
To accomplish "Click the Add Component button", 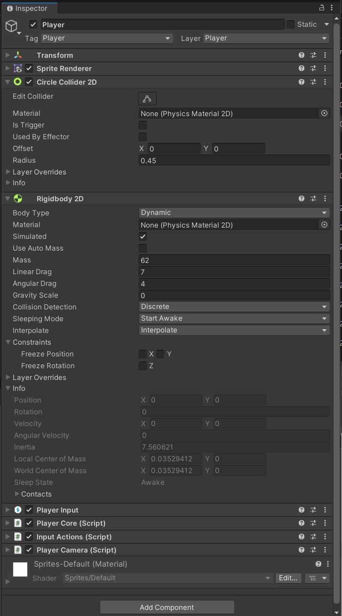I will [x=167, y=607].
